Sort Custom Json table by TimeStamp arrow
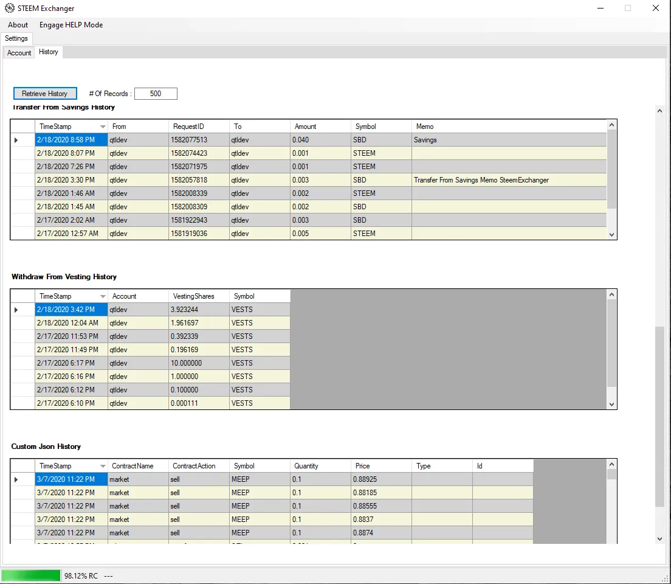Screen dimensions: 671x584 (x=103, y=466)
